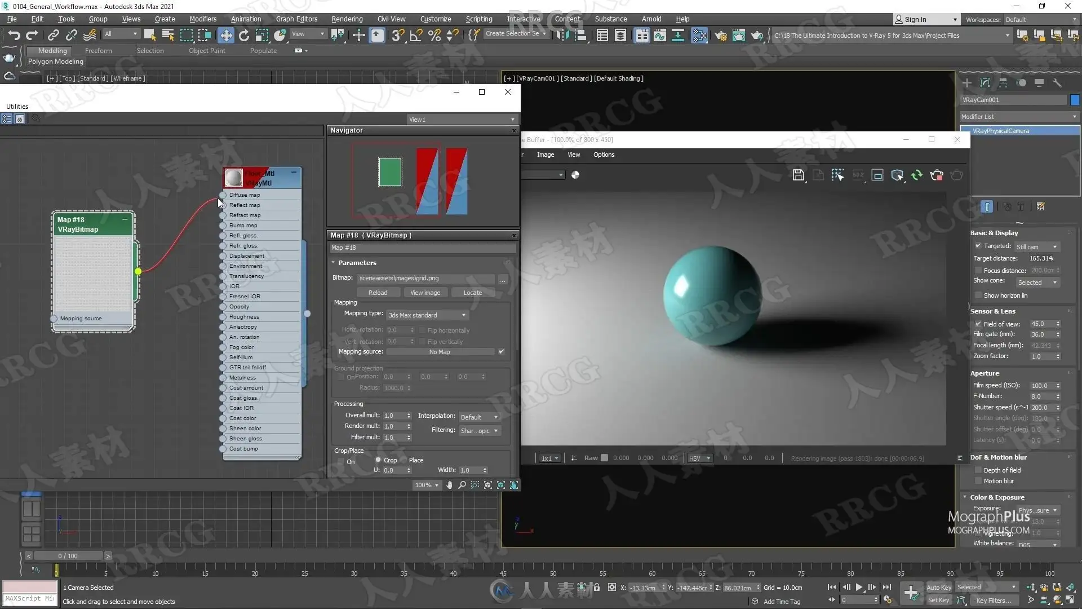Click Save image icon in frame buffer
Screen dimensions: 1082x609
coord(798,175)
